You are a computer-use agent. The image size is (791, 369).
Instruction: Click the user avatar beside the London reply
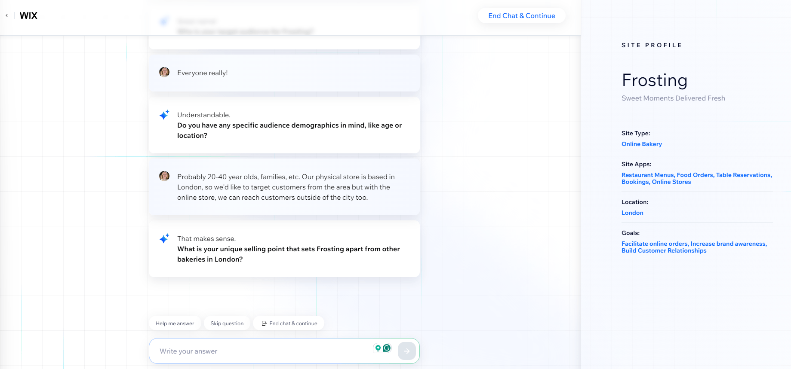(x=164, y=176)
